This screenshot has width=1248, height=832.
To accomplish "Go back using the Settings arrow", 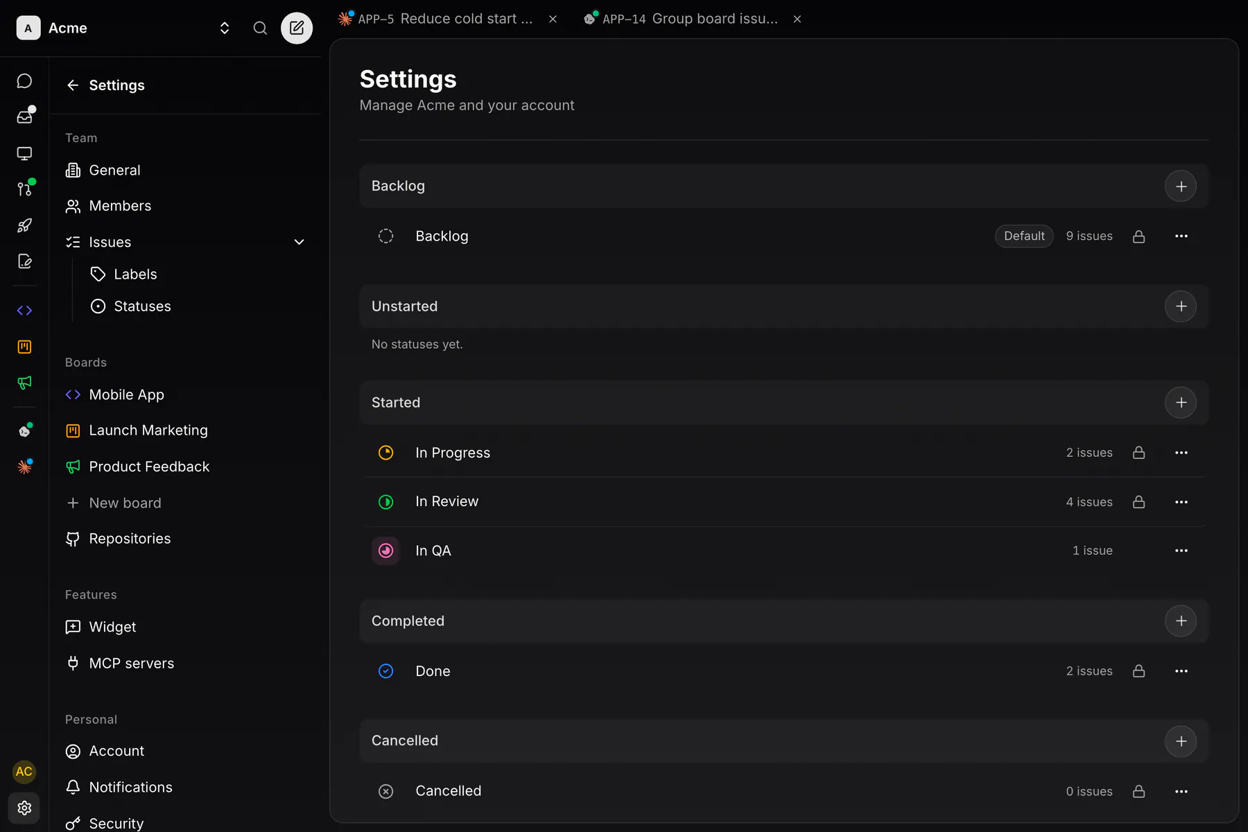I will click(73, 85).
